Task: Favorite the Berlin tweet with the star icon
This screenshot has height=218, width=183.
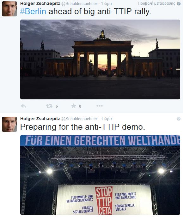Action: tap(74, 106)
